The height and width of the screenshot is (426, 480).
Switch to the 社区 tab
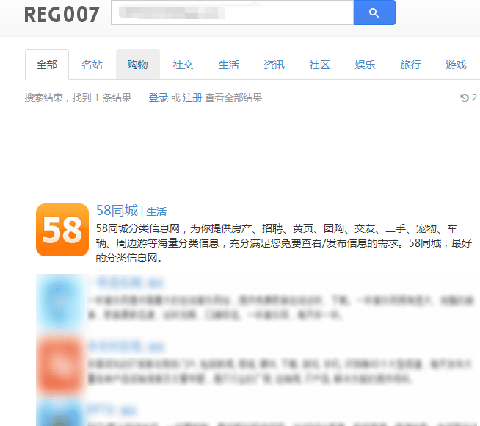point(319,65)
